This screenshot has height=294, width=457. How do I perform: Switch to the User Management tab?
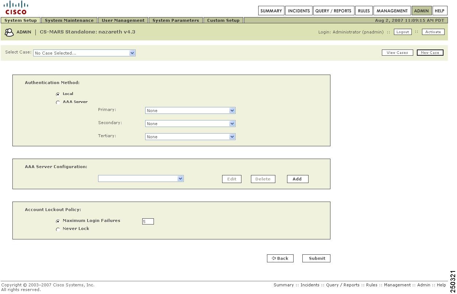[x=123, y=20]
